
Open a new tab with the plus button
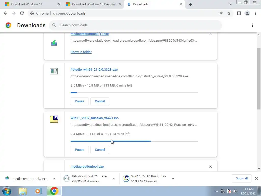coord(191,4)
